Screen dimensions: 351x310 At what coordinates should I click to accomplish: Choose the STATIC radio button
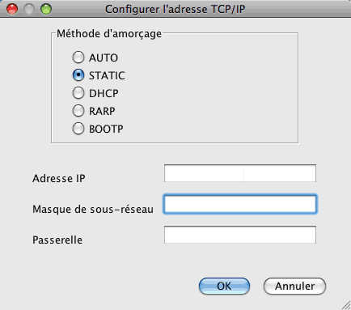(78, 75)
